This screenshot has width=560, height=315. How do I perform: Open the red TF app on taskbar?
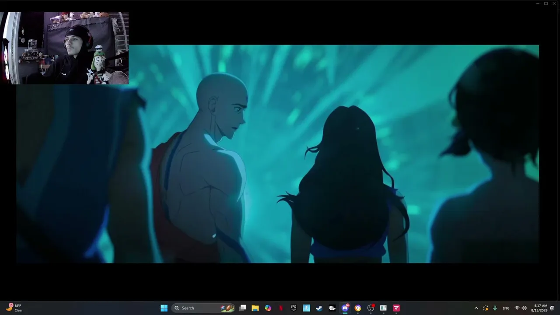pyautogui.click(x=396, y=308)
